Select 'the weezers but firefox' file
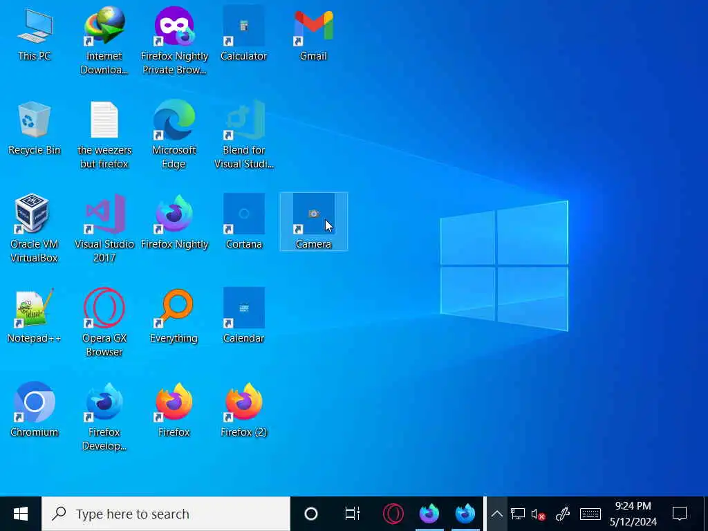708x531 pixels. coord(104,135)
